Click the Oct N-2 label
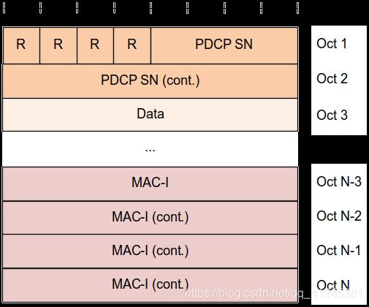369x307 pixels. (x=339, y=216)
